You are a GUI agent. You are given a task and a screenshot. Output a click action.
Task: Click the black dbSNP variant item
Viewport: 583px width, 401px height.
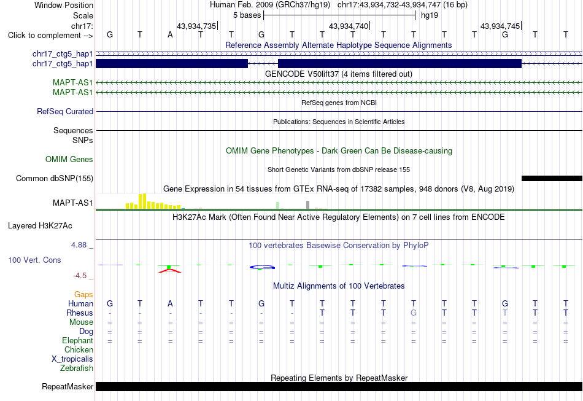(x=552, y=179)
